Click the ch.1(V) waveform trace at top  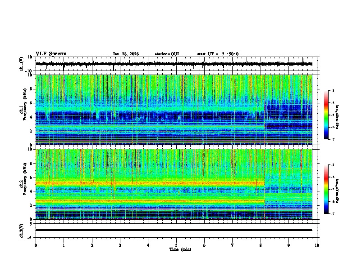174,64
